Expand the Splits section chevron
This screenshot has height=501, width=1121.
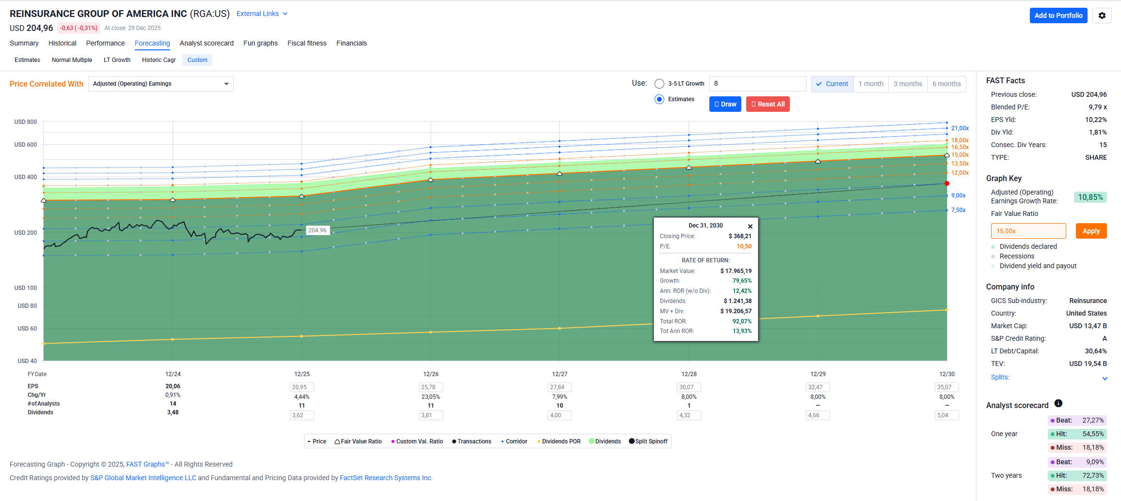point(1105,378)
